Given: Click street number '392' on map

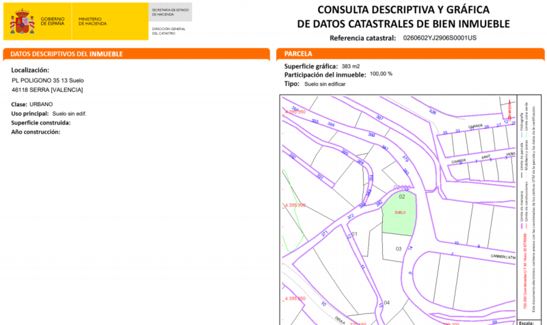Looking at the screenshot, I should (x=293, y=157).
